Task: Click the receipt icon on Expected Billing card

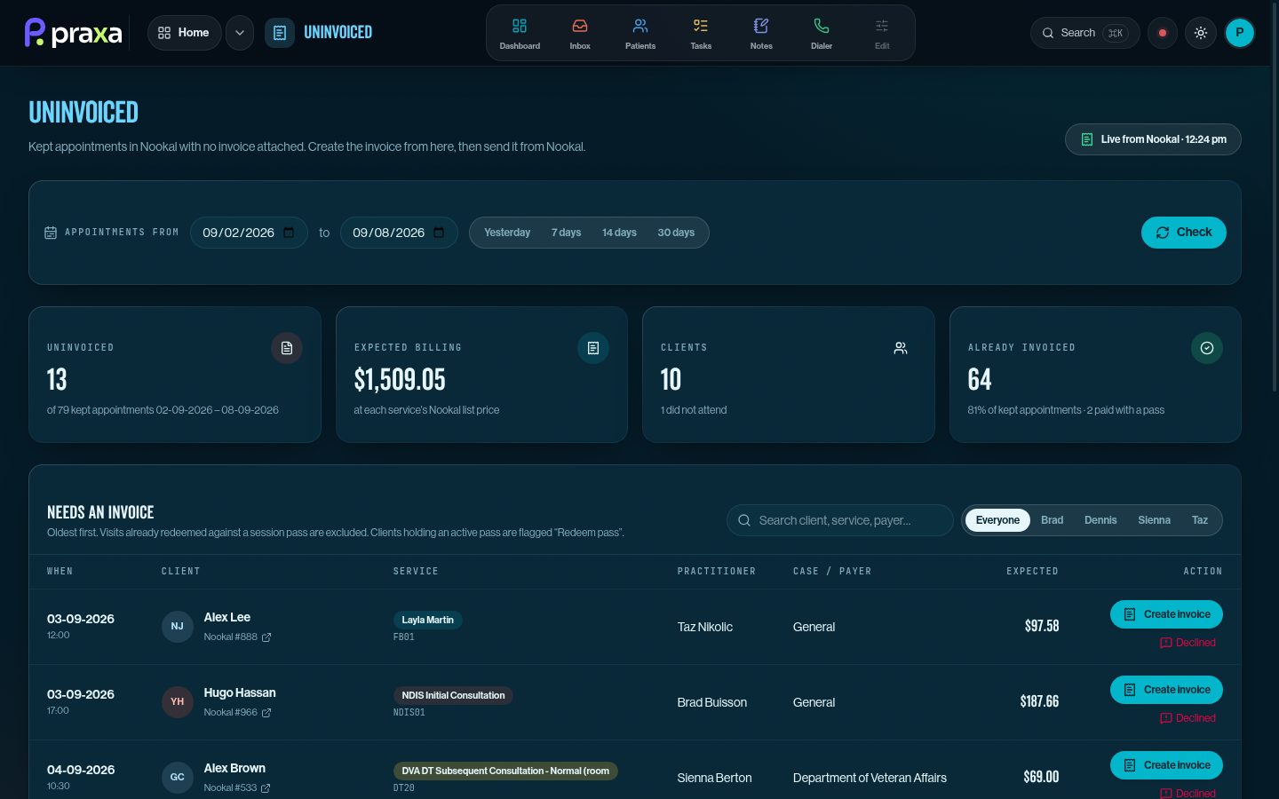Action: pos(593,348)
